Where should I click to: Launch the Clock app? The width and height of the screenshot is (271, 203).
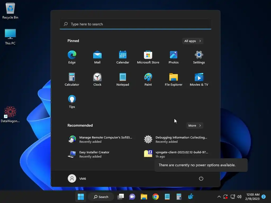pyautogui.click(x=97, y=79)
